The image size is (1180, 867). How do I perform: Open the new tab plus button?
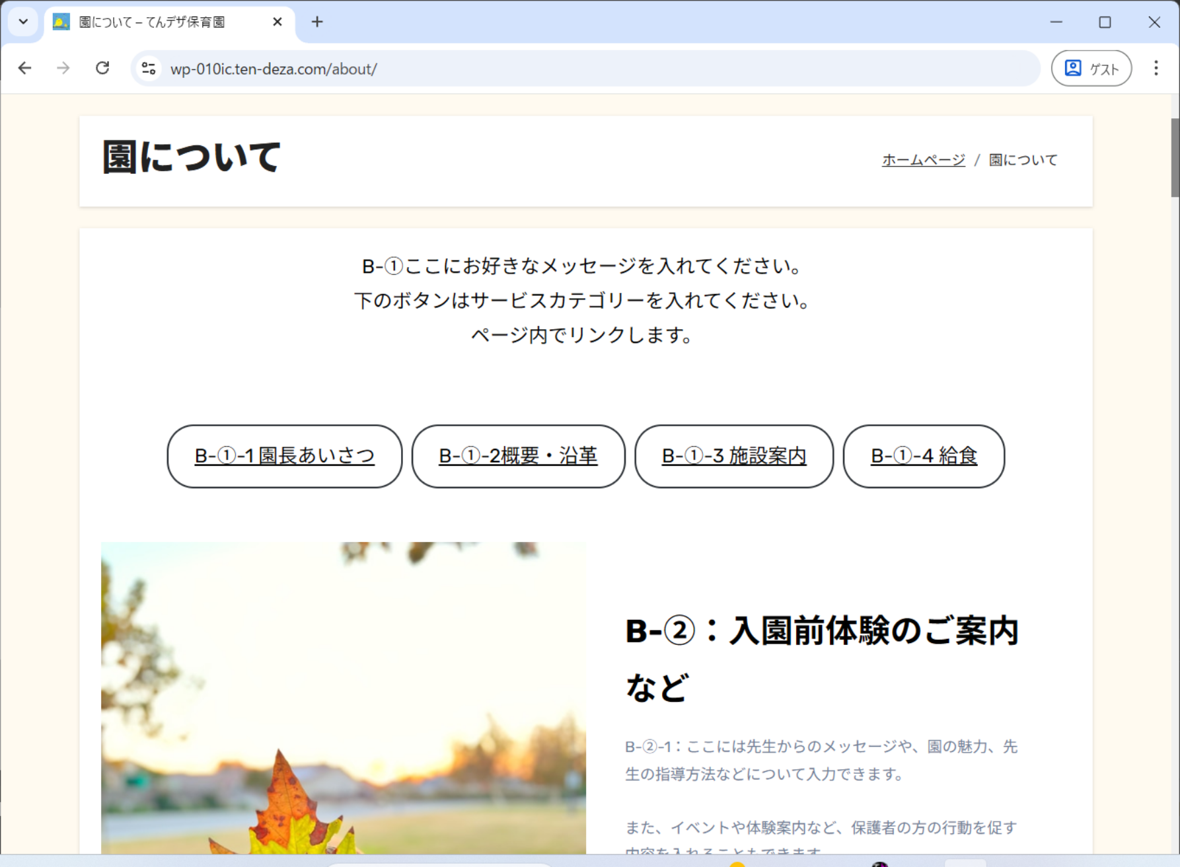coord(317,22)
